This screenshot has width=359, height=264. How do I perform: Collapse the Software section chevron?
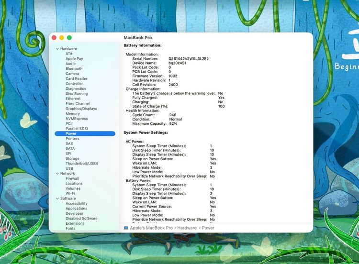pyautogui.click(x=57, y=198)
